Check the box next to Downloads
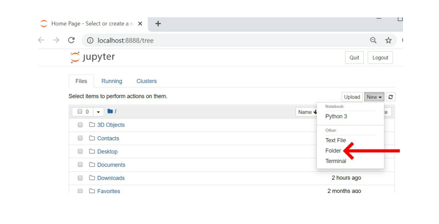 80,178
